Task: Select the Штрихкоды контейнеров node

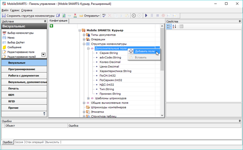Action: [108, 107]
